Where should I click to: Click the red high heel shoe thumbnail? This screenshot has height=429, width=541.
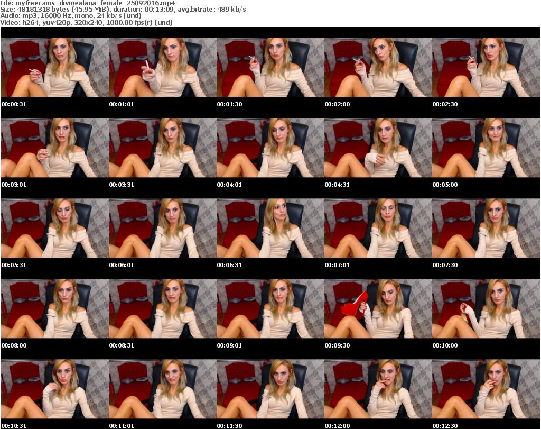point(378,308)
